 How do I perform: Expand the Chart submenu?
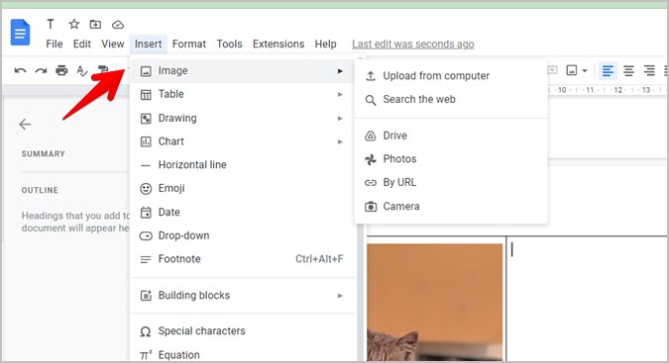pyautogui.click(x=242, y=141)
